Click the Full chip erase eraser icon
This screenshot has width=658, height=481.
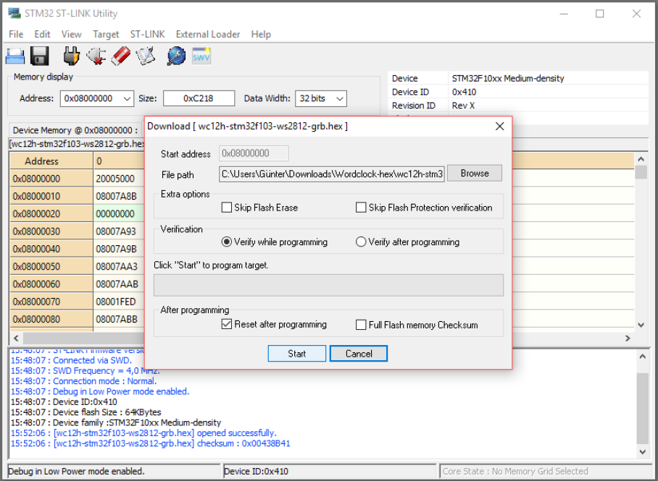pos(120,56)
